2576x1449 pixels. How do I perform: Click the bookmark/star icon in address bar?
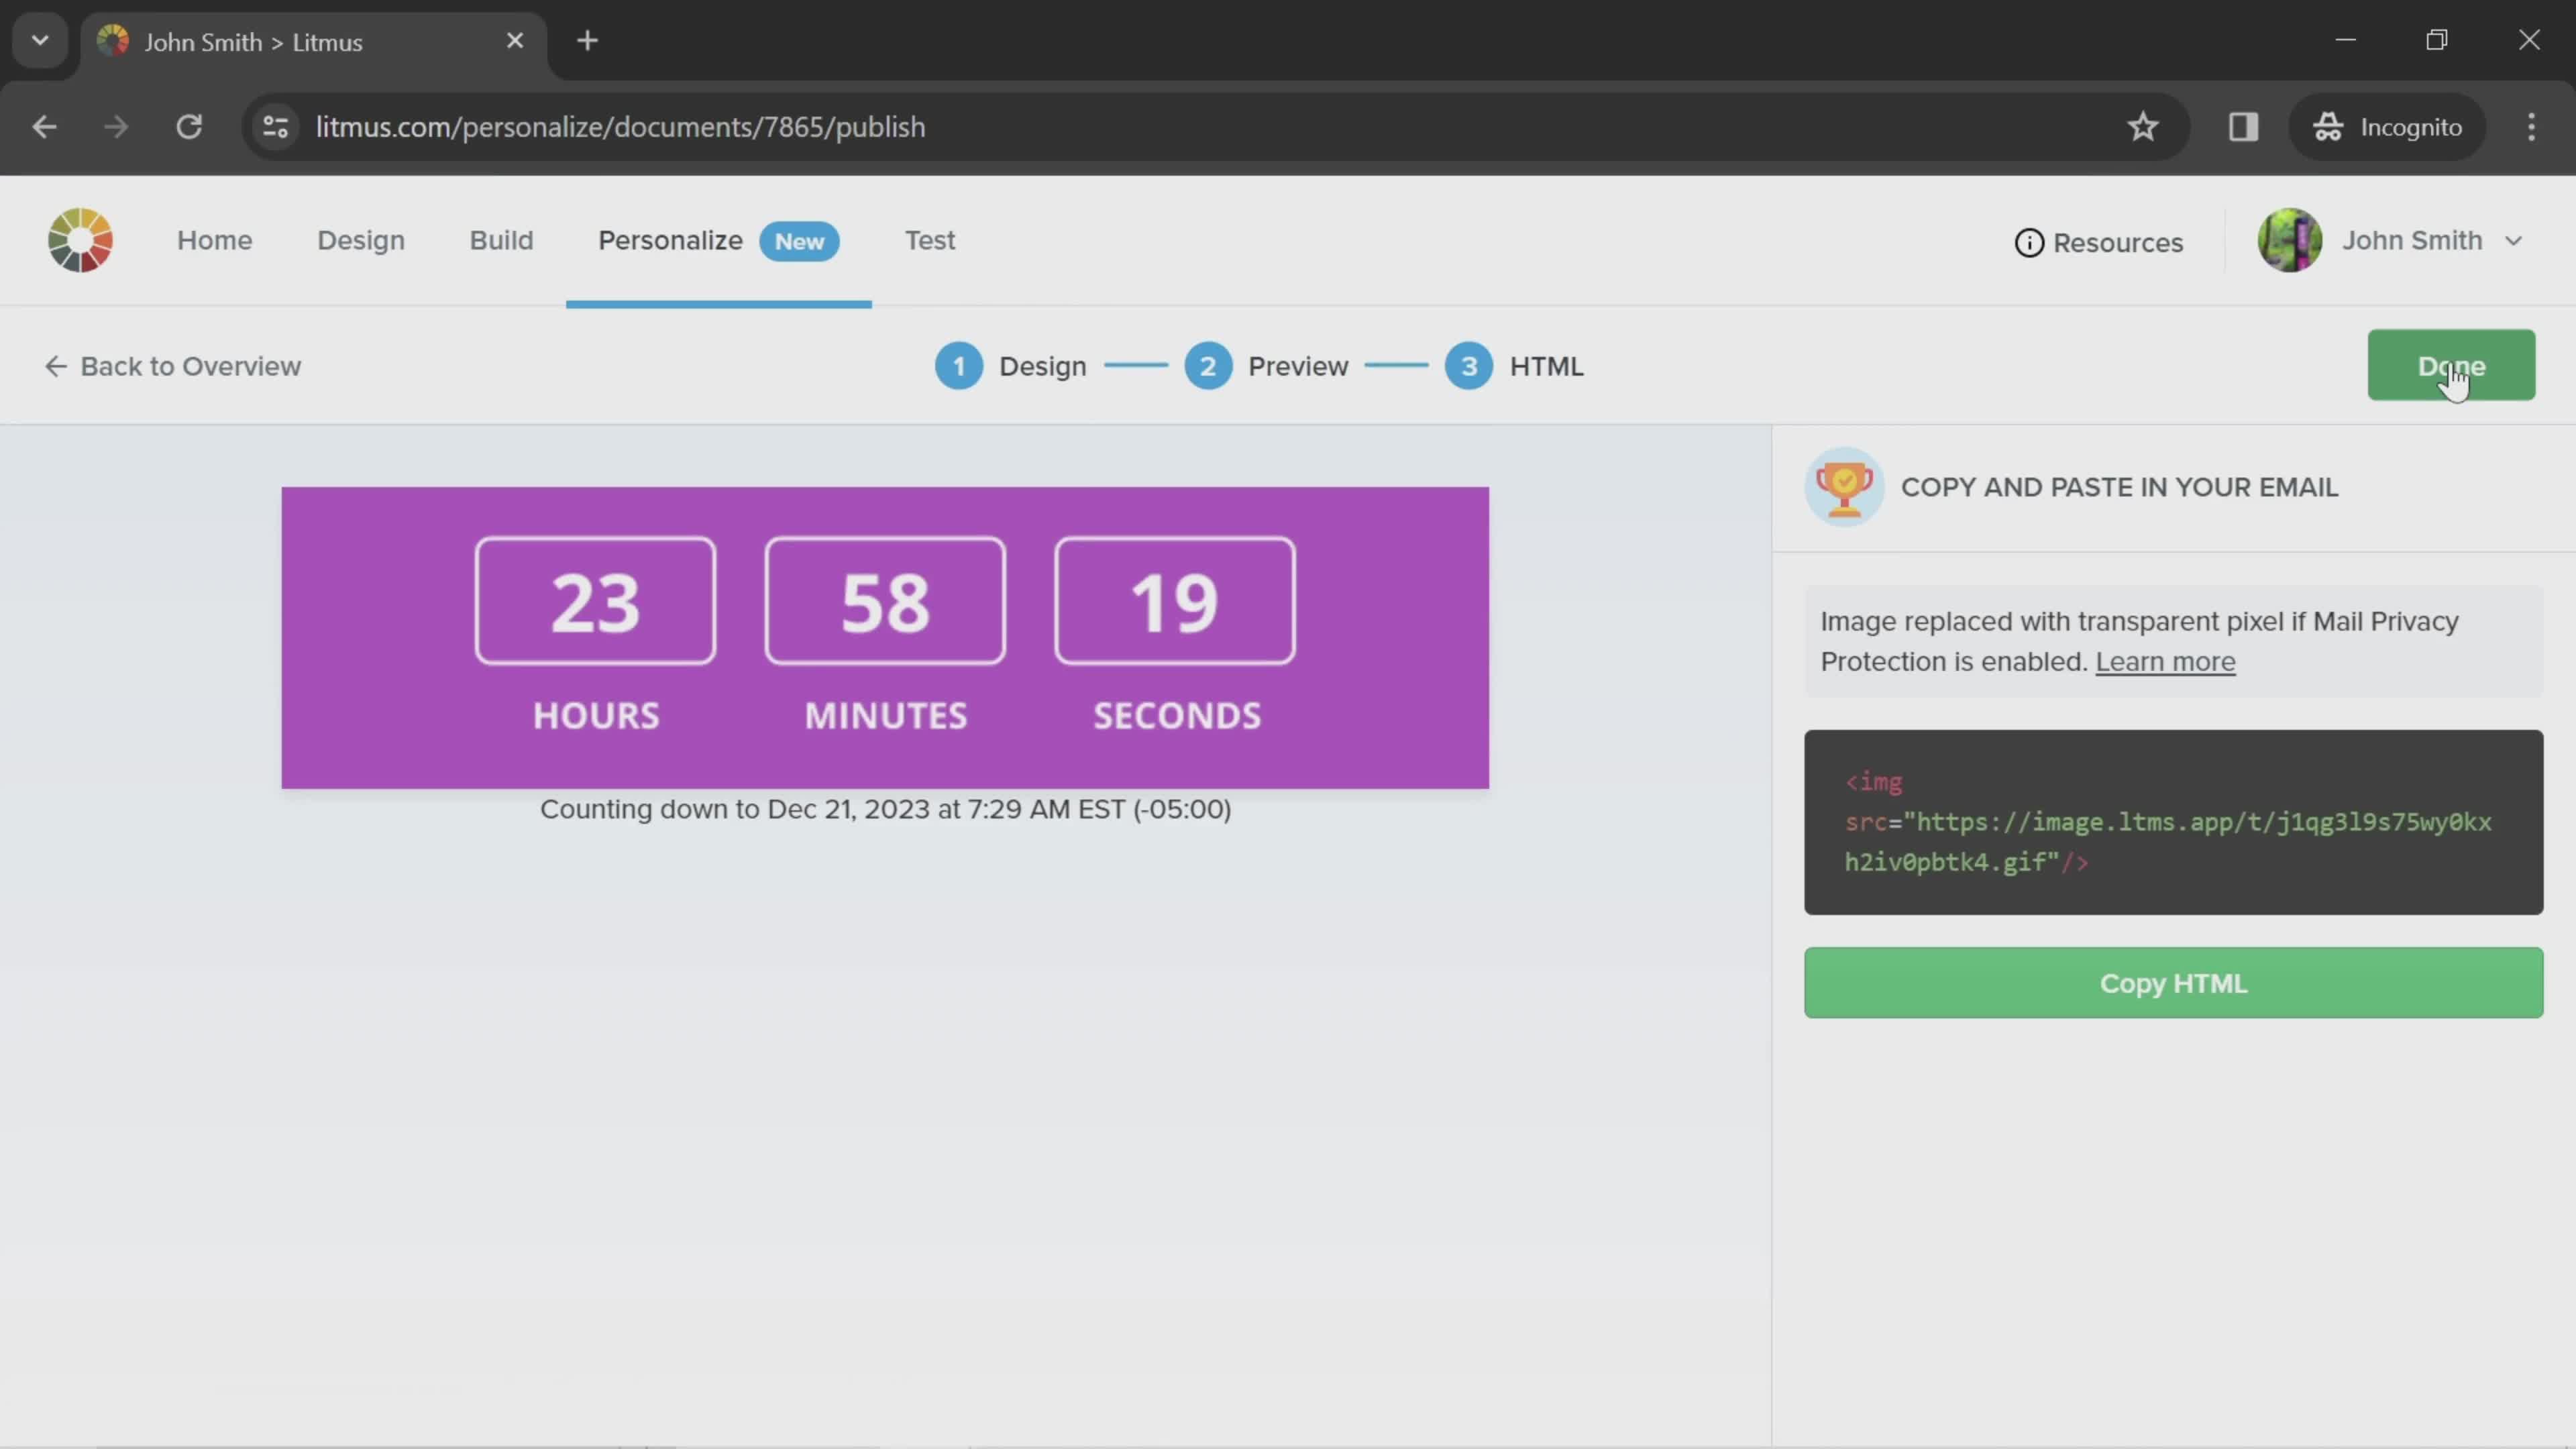[2144, 125]
